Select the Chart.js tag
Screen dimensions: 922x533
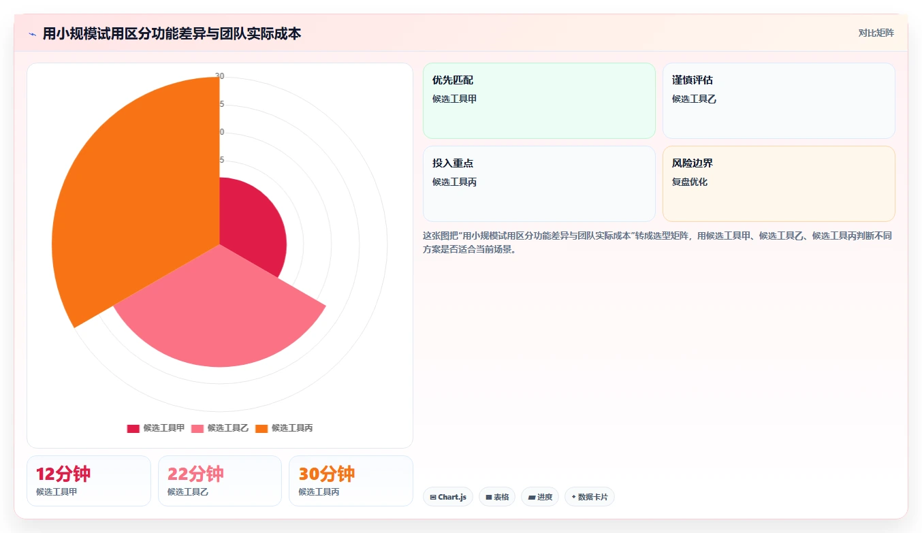pyautogui.click(x=448, y=497)
